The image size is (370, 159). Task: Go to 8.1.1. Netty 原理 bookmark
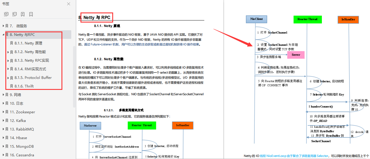(29, 43)
